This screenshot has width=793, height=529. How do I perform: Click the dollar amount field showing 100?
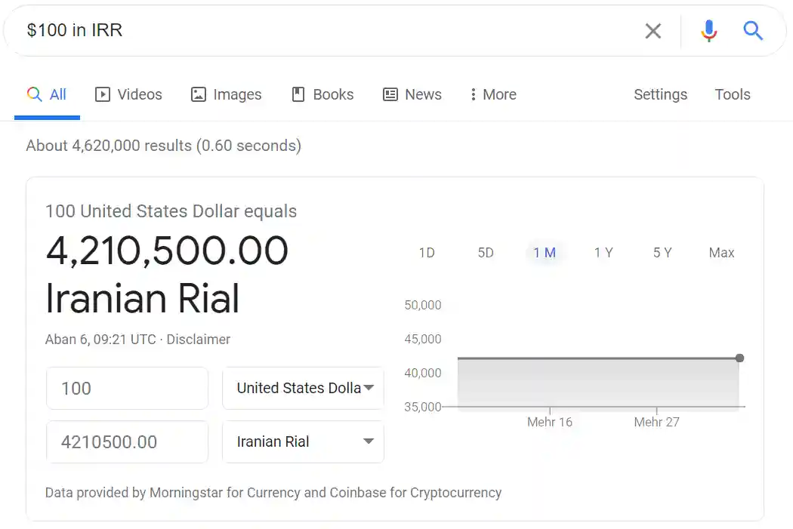pyautogui.click(x=127, y=388)
